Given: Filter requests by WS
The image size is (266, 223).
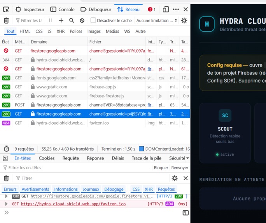Looking at the screenshot, I should (127, 31).
